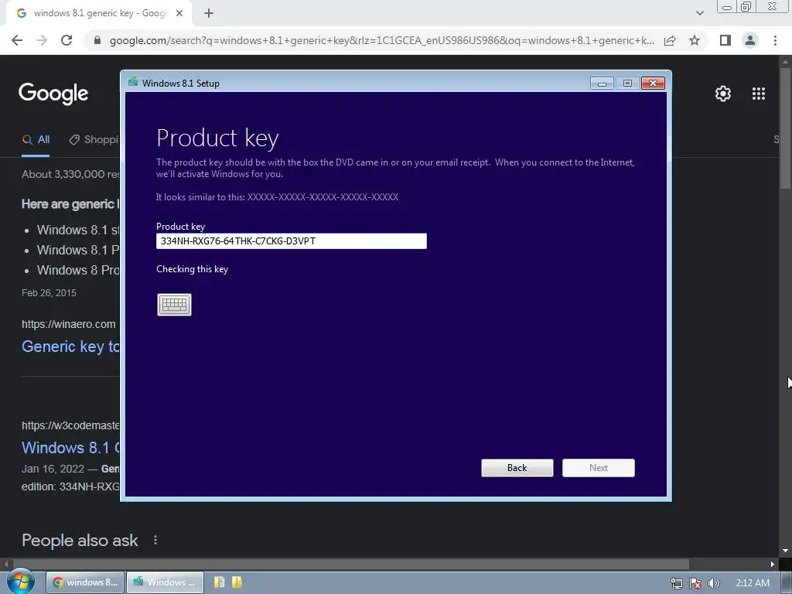
Task: Click the 'About 3,330,000' results count text
Action: tap(70, 174)
